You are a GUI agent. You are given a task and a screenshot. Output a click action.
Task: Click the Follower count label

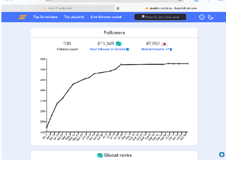(x=67, y=49)
